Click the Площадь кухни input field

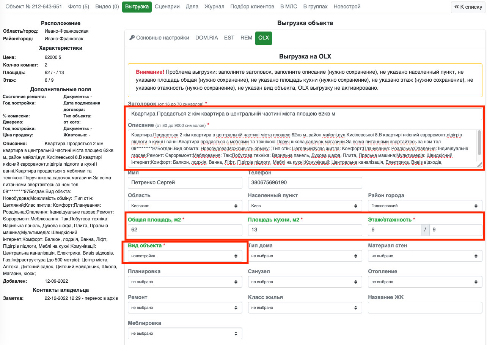(305, 230)
